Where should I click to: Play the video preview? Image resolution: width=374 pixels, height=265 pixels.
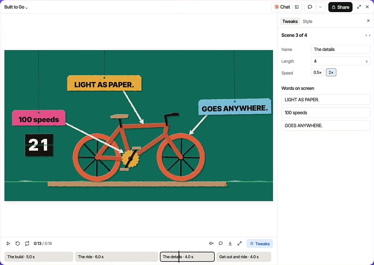(x=8, y=244)
